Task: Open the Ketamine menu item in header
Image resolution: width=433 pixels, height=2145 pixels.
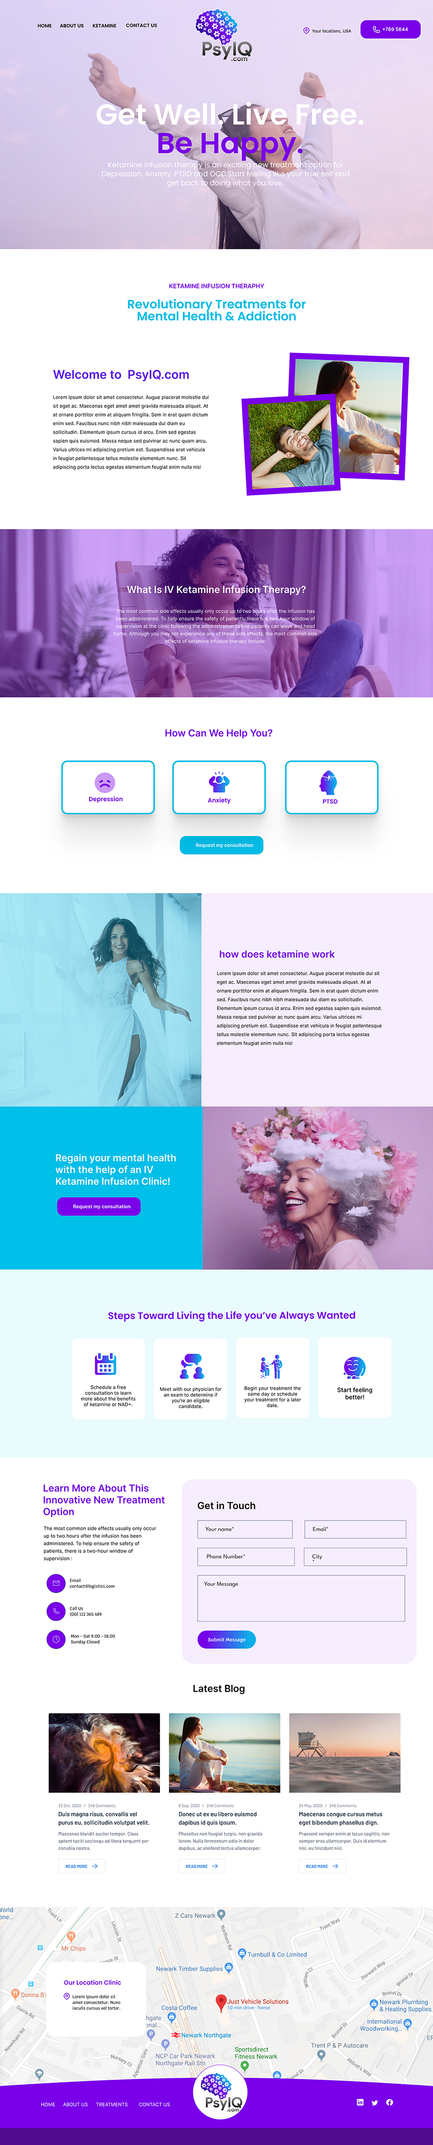Action: pos(104,26)
